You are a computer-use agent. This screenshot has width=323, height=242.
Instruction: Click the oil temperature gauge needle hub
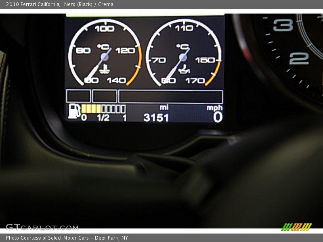coord(183,57)
